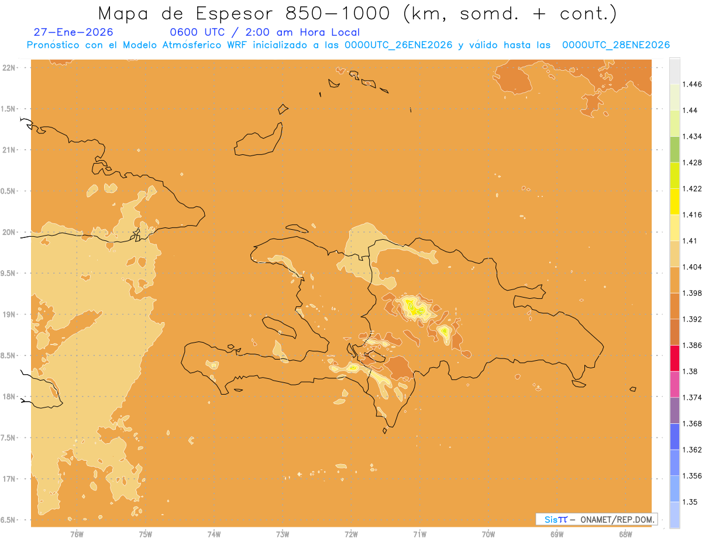This screenshot has width=702, height=542.
Task: Select the lightest blue swatch below 1.35
Action: 675,515
